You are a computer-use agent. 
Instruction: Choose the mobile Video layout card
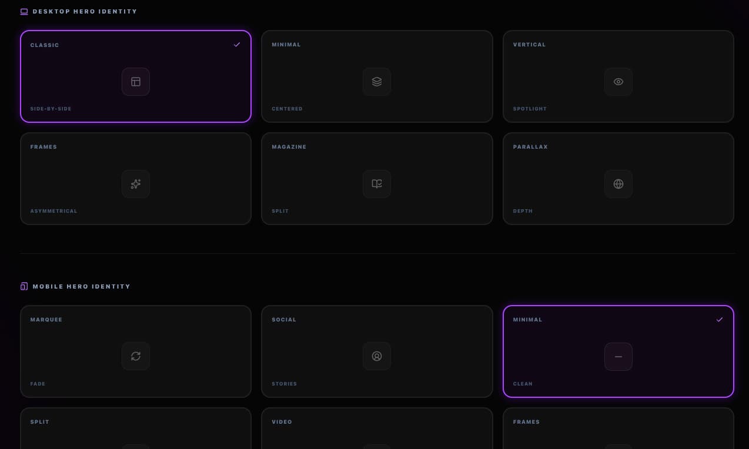click(377, 428)
